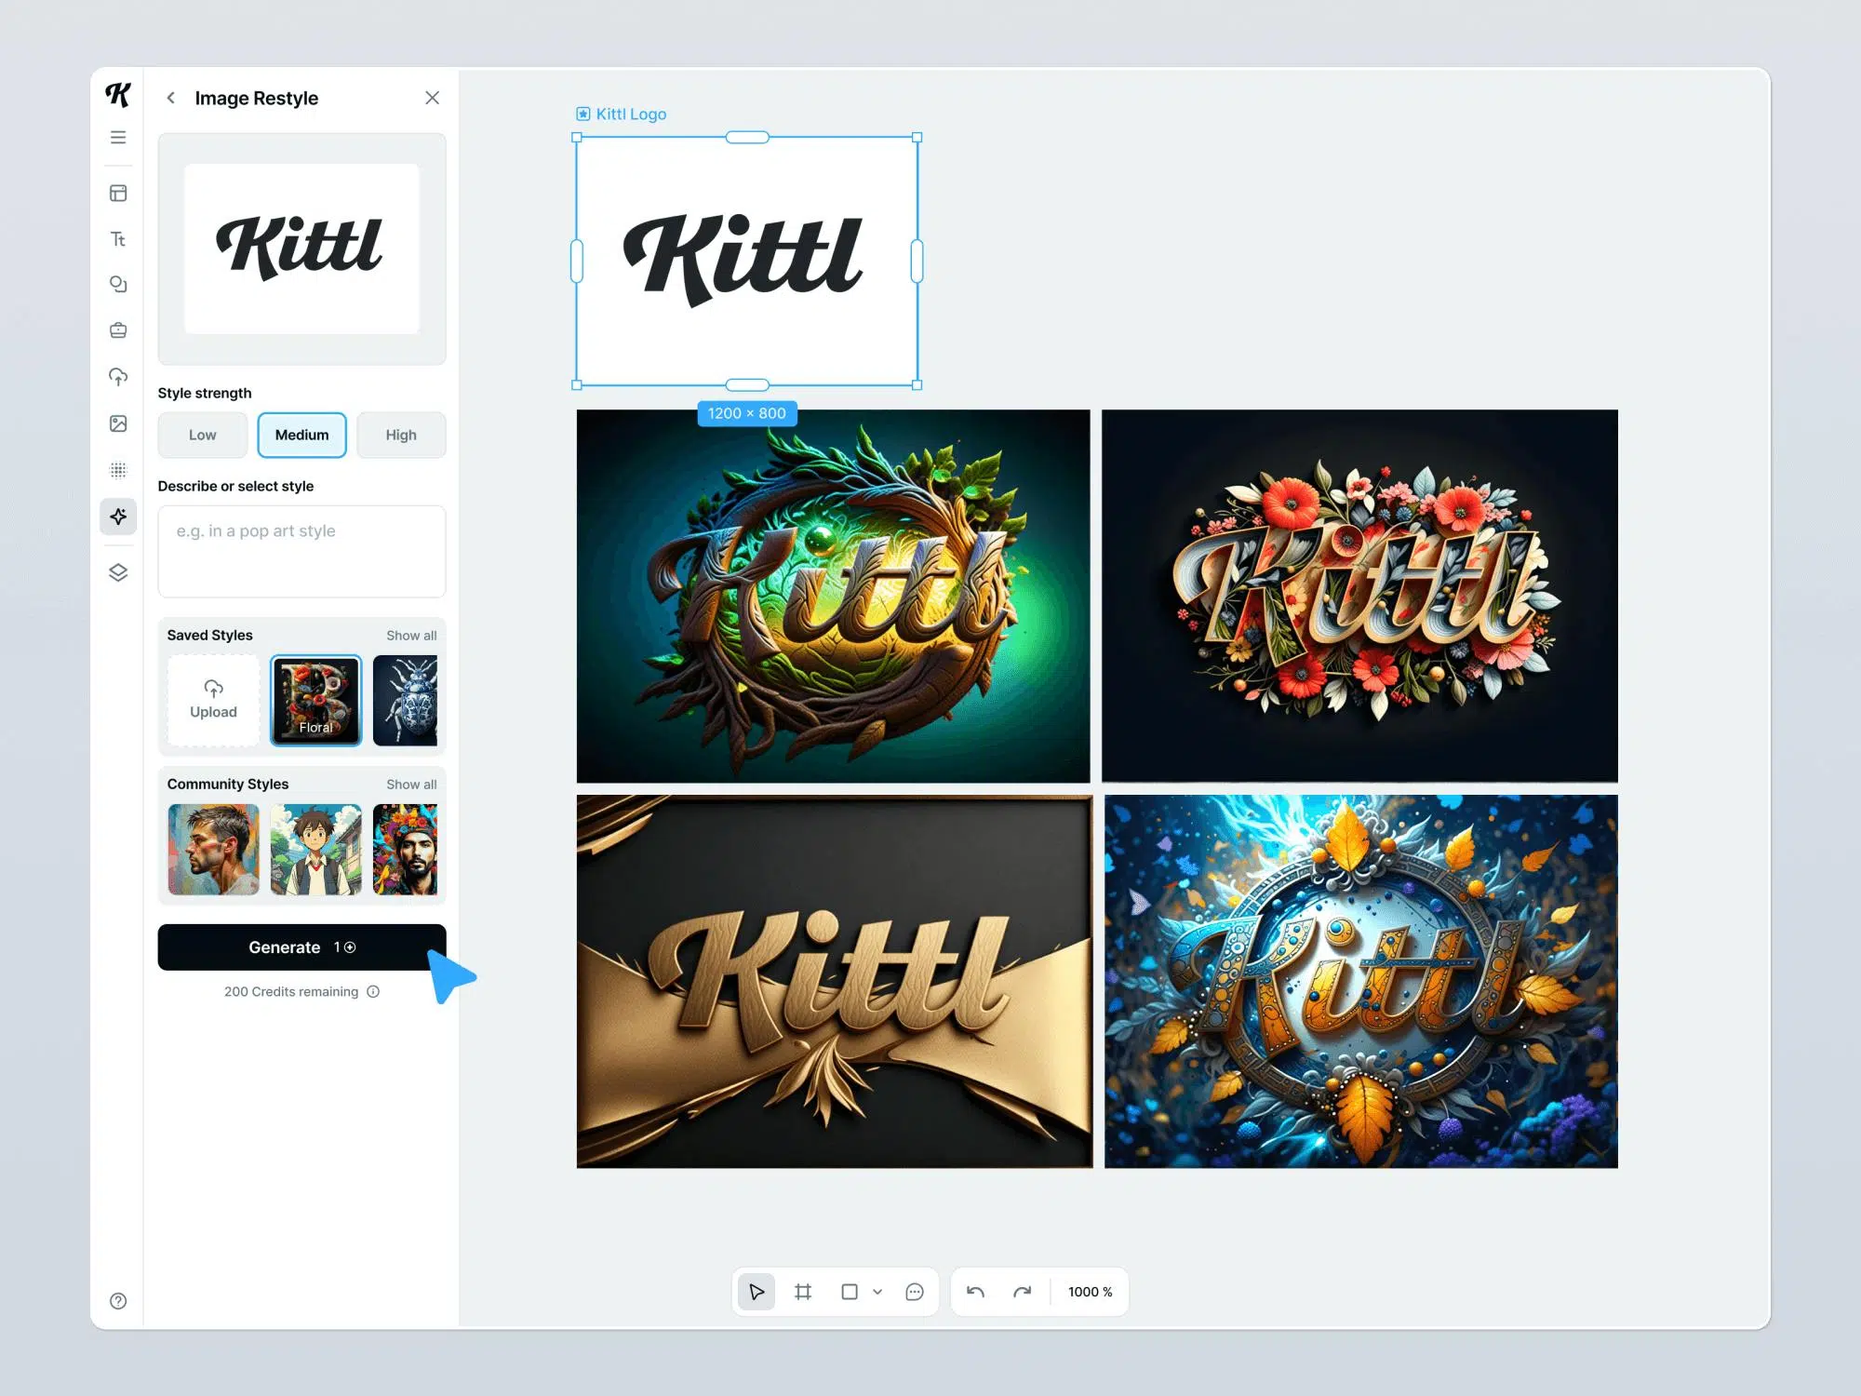Select the text tool in sidebar

[117, 237]
